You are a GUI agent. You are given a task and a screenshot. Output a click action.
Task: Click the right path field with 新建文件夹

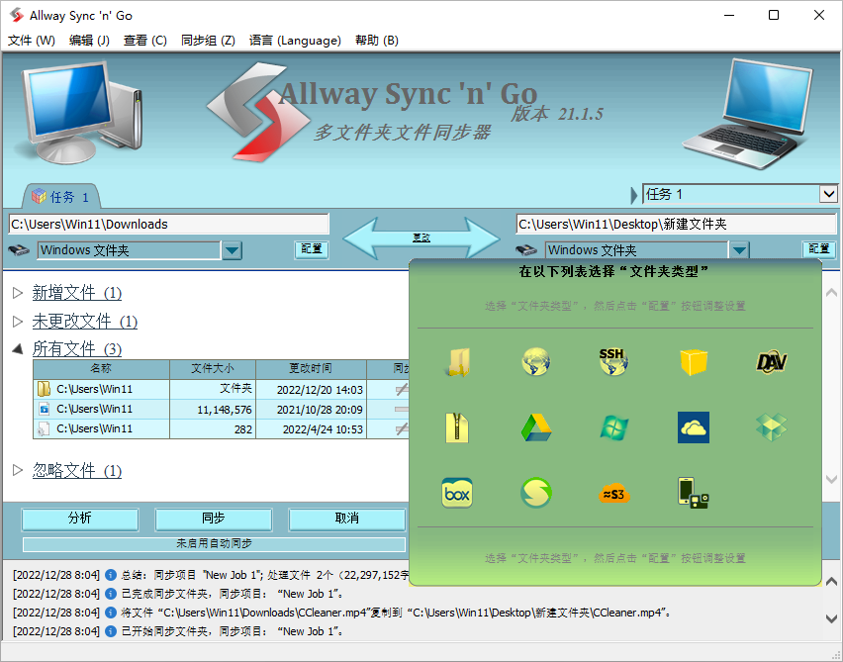(677, 224)
